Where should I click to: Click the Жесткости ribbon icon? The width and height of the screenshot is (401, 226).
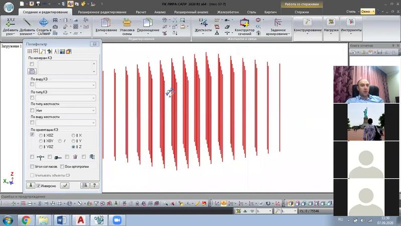pyautogui.click(x=203, y=23)
